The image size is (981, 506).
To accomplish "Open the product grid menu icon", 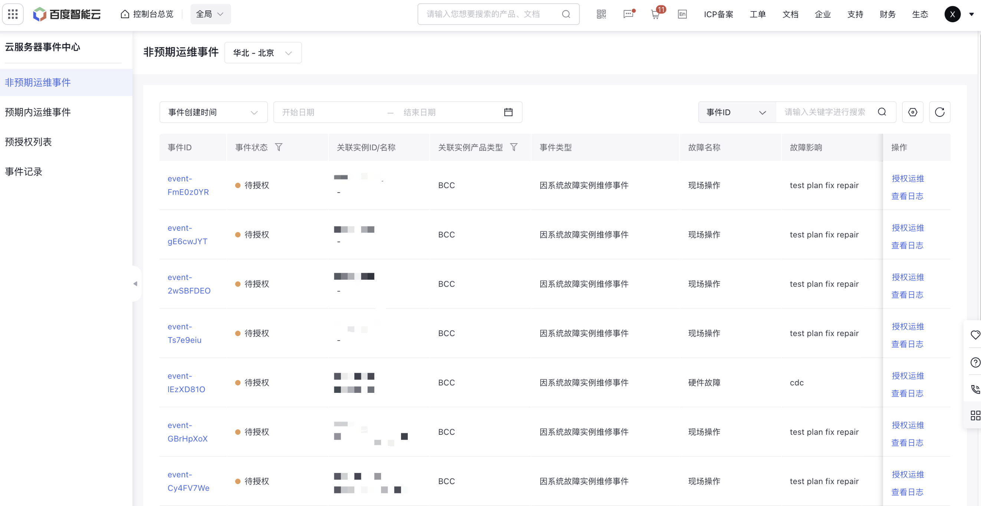I will click(13, 14).
